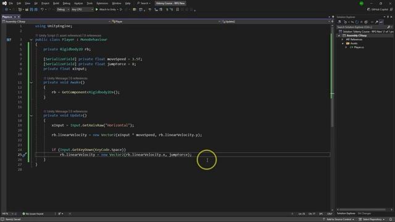Click the split editor icon above the scrollbar
The width and height of the screenshot is (395, 222).
[332, 22]
